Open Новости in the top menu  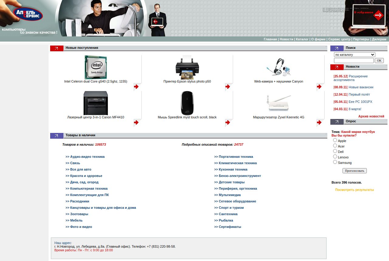click(x=286, y=39)
